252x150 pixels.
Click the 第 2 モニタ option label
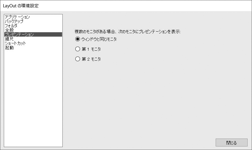point(91,59)
